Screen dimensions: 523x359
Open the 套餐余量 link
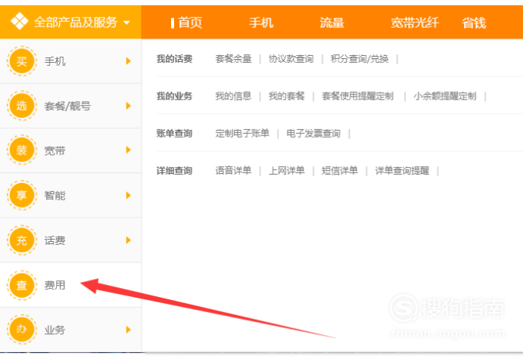pos(233,59)
